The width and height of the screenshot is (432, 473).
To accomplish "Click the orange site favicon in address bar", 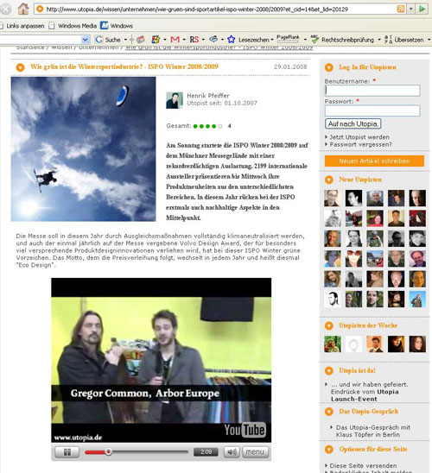I will coord(40,9).
